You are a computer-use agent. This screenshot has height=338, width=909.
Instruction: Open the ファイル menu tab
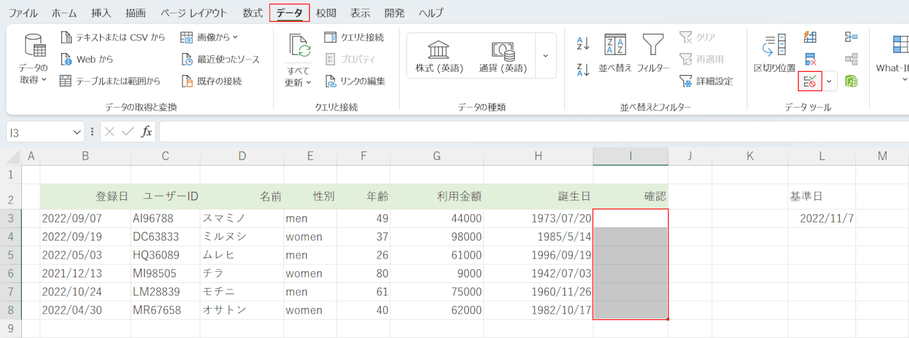click(22, 13)
